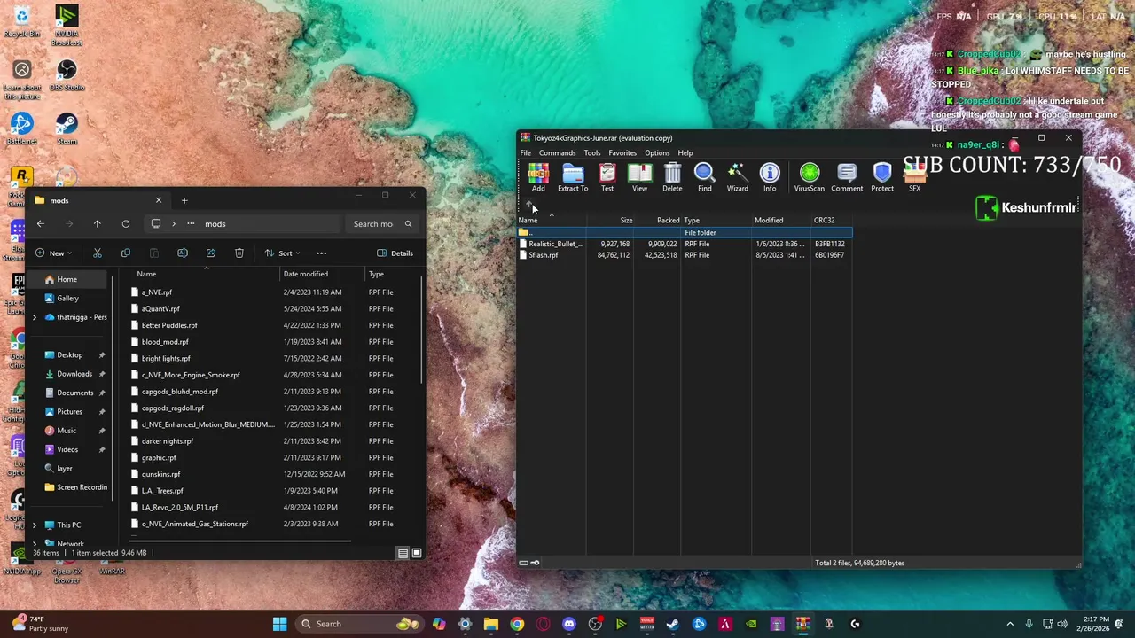This screenshot has width=1135, height=638.
Task: Sort WinRAR list by Packed column
Action: coord(659,220)
